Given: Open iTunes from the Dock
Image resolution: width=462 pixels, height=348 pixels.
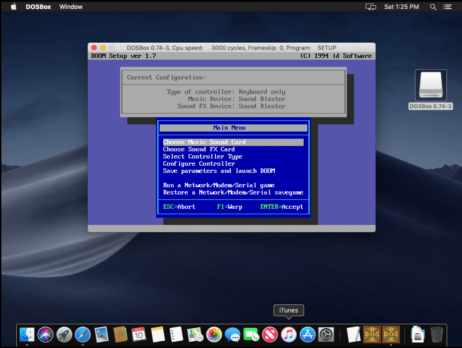Looking at the screenshot, I should coord(289,334).
